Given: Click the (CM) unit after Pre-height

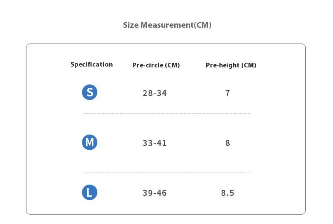Looking at the screenshot, I should coord(249,65).
